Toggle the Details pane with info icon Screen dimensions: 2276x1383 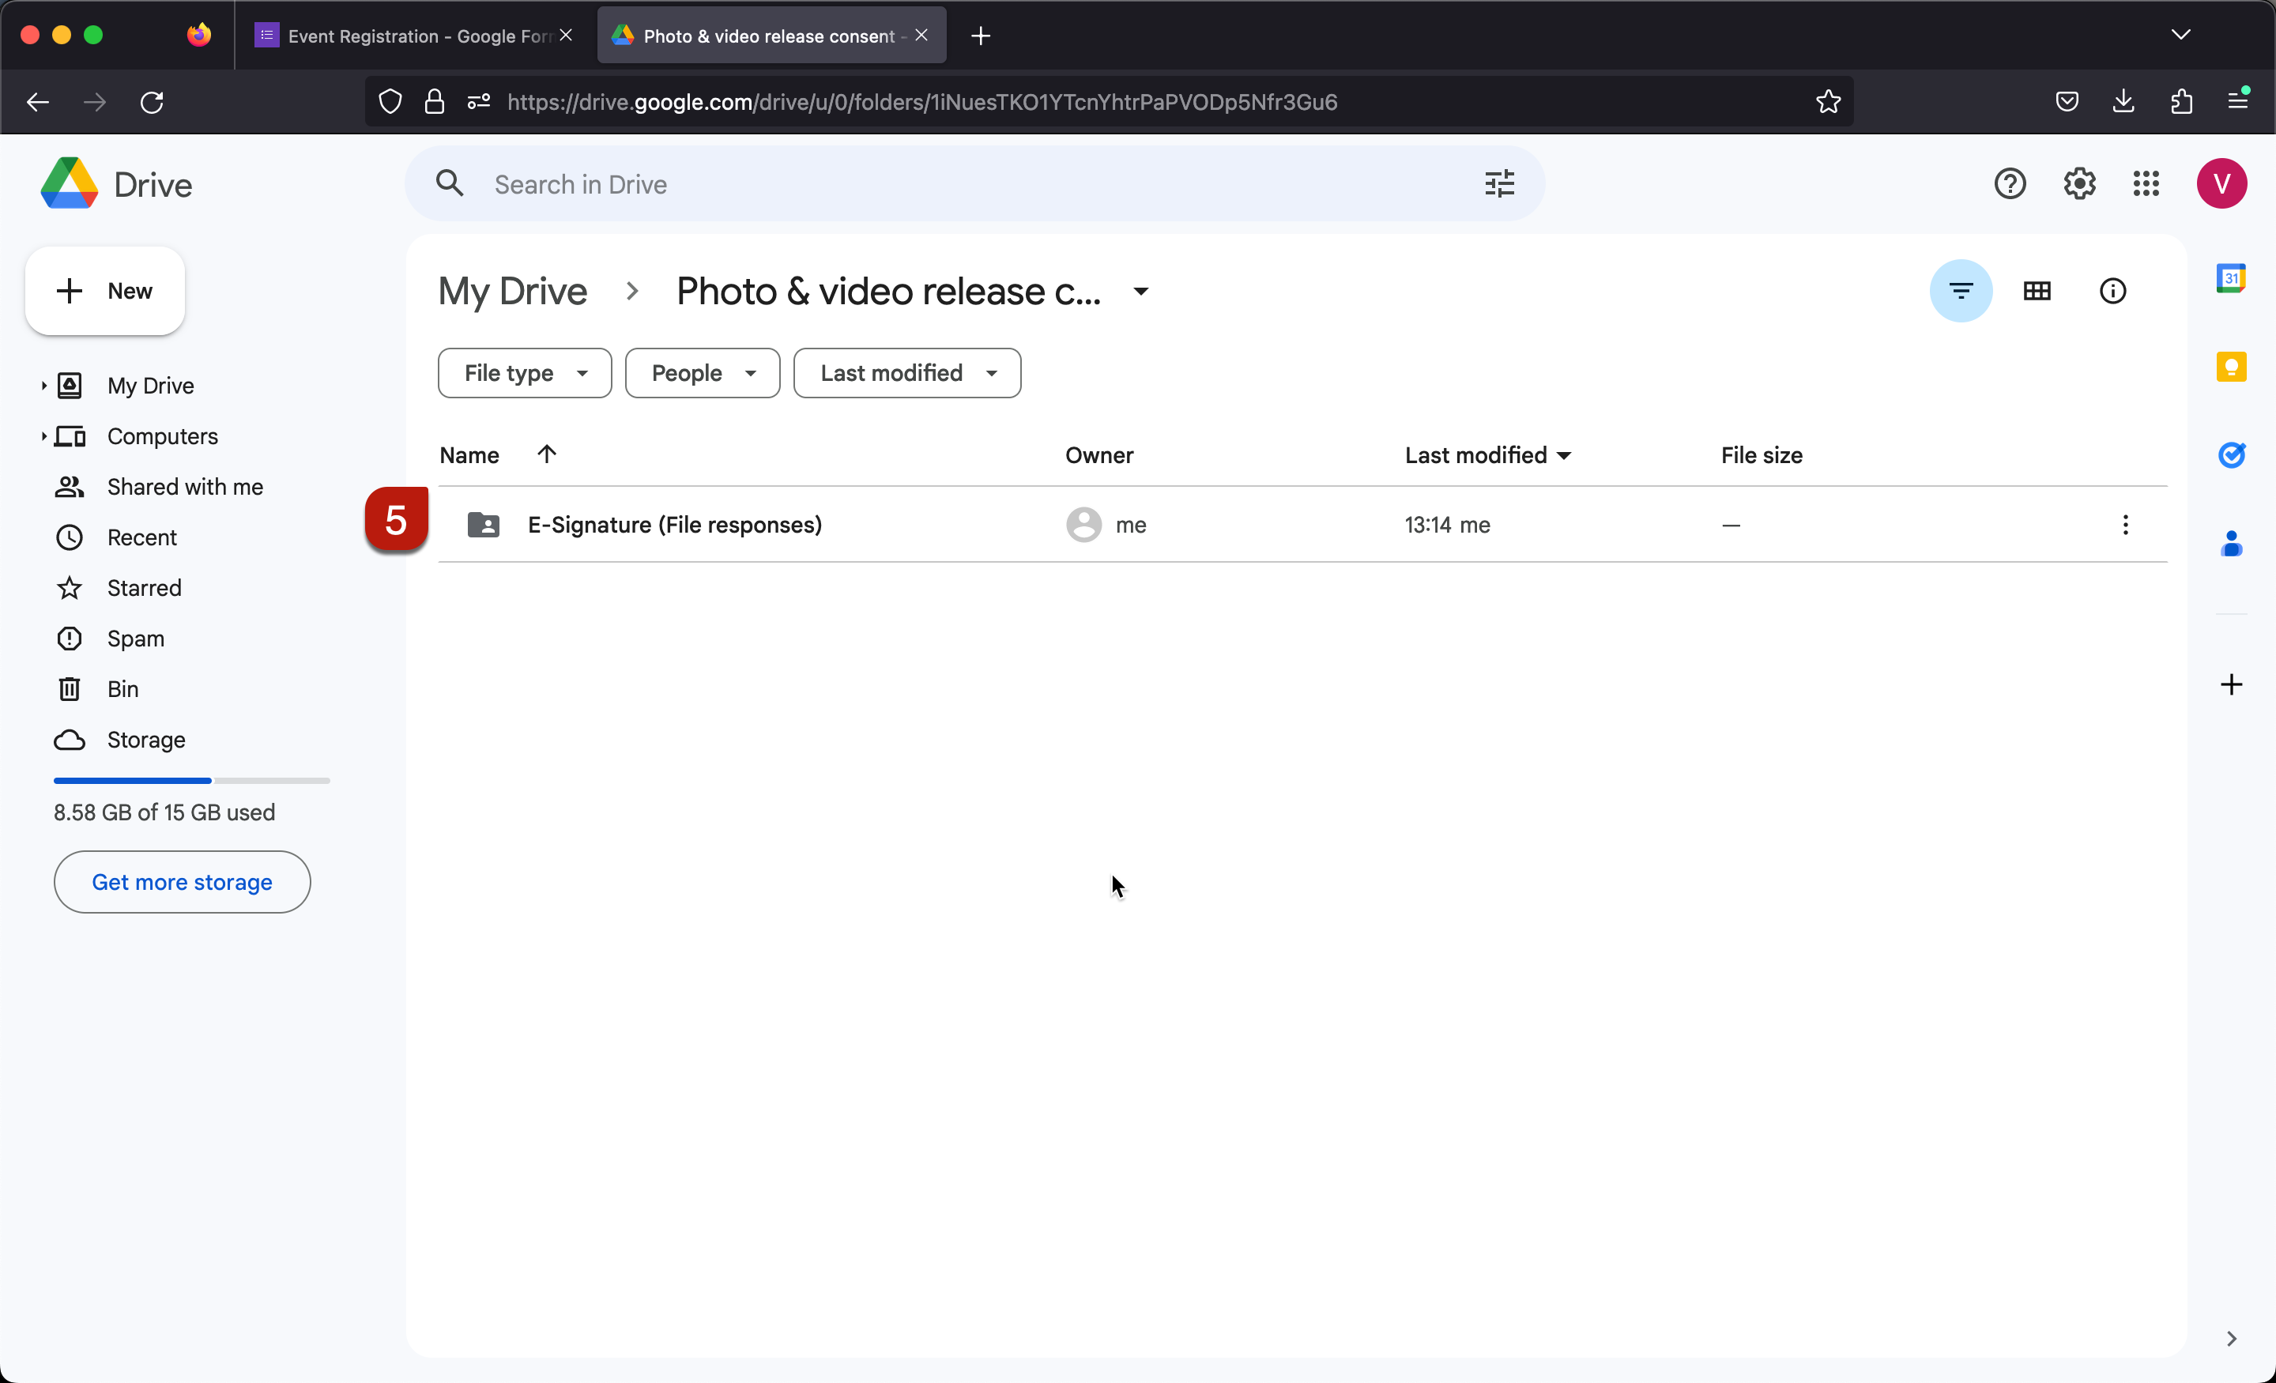click(2113, 290)
